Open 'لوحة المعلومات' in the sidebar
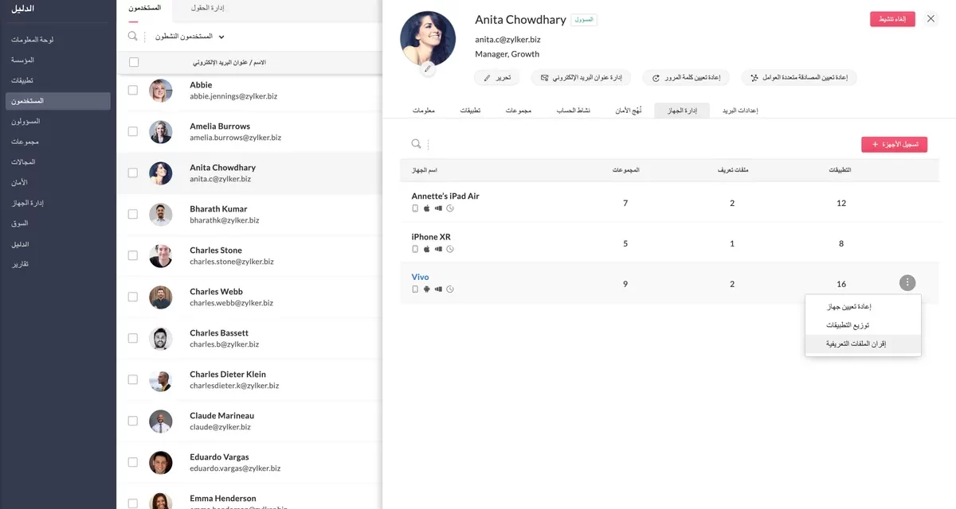 pos(33,39)
